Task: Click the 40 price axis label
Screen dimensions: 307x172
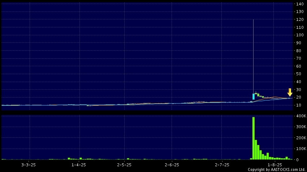Action: pyautogui.click(x=299, y=82)
